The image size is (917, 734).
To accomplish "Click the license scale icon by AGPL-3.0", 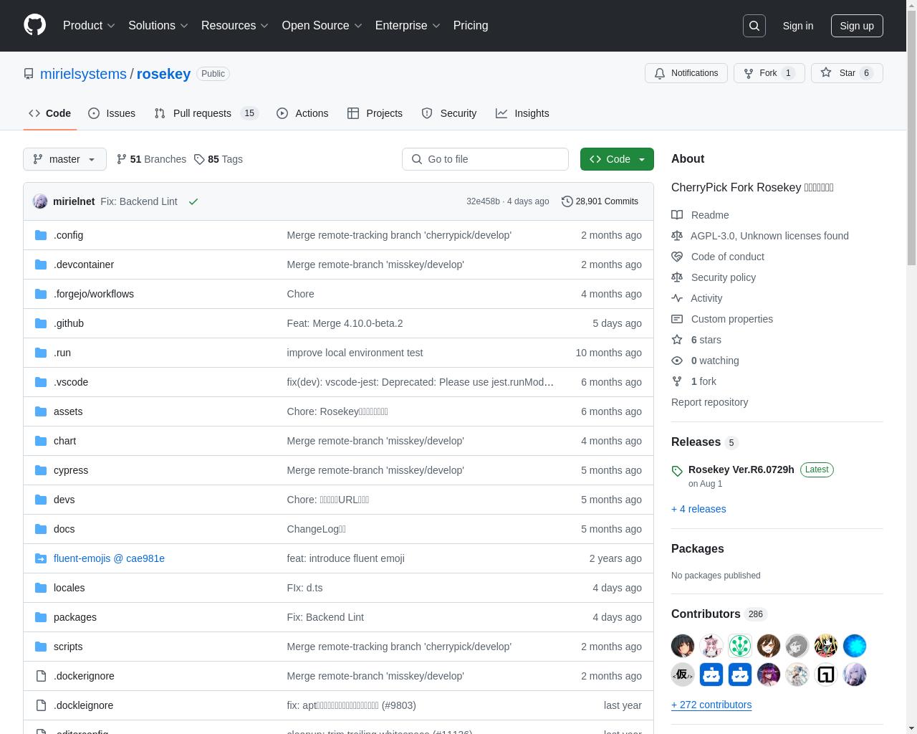I will coord(677,236).
